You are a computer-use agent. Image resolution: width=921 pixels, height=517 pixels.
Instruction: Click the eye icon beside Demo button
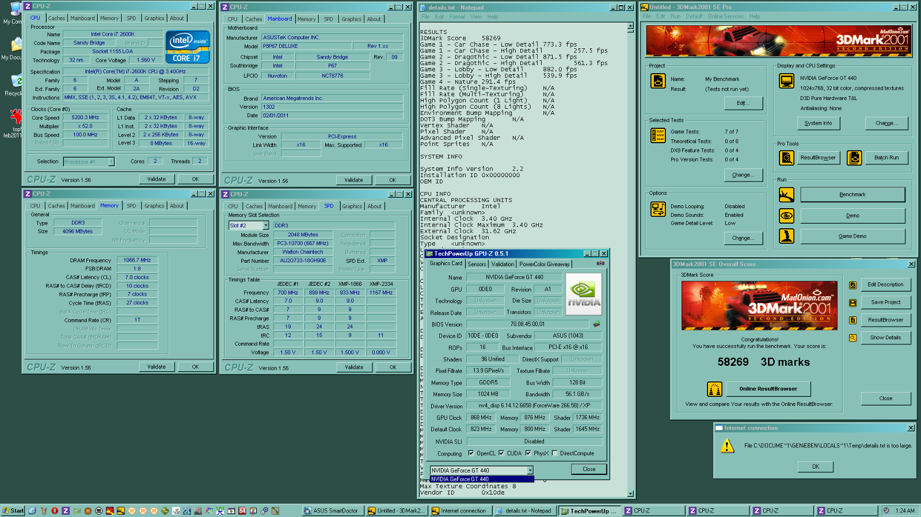pos(786,216)
